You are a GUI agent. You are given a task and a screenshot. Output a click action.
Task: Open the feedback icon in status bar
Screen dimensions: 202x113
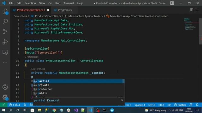coord(191,105)
